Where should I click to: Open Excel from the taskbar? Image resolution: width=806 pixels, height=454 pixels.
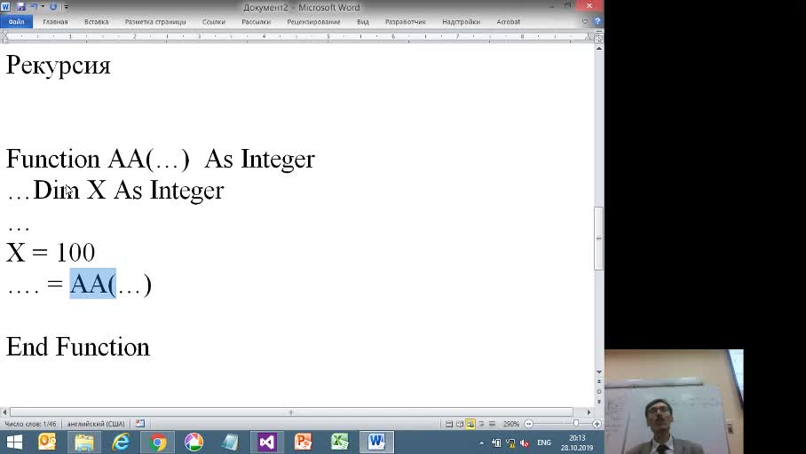tap(340, 442)
